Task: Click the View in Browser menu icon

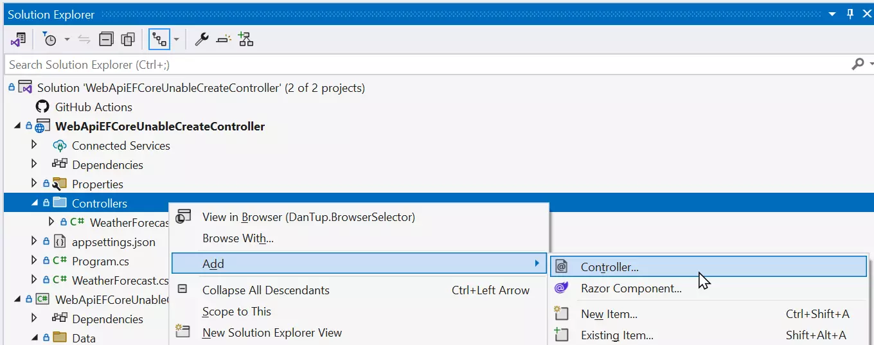Action: click(x=183, y=217)
